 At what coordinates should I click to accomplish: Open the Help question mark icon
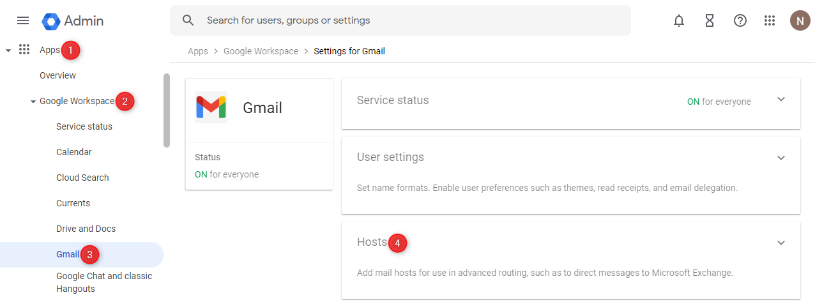tap(740, 20)
